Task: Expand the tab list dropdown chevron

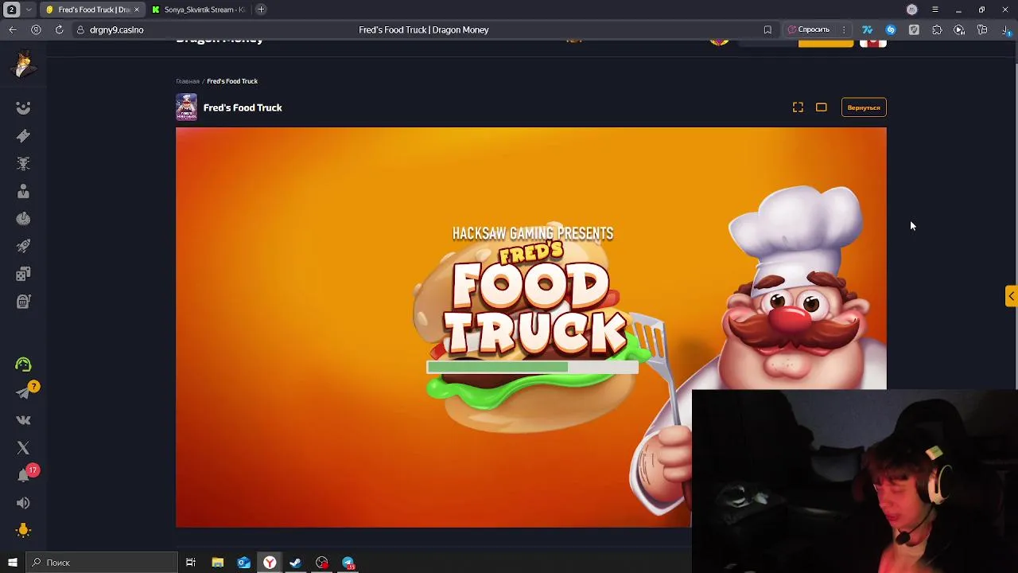Action: [29, 10]
